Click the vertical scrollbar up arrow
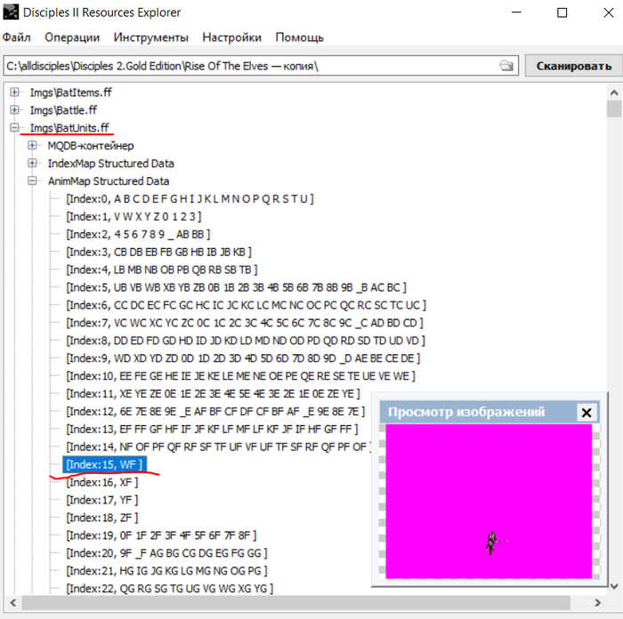 tap(614, 91)
